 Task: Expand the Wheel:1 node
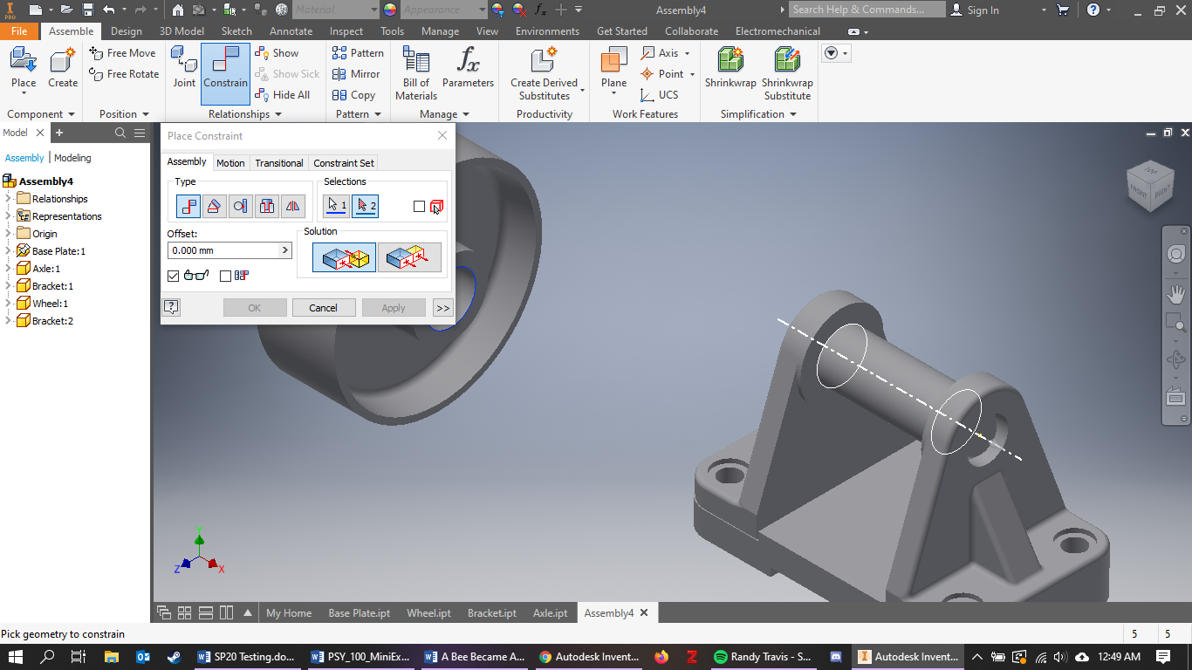click(8, 304)
